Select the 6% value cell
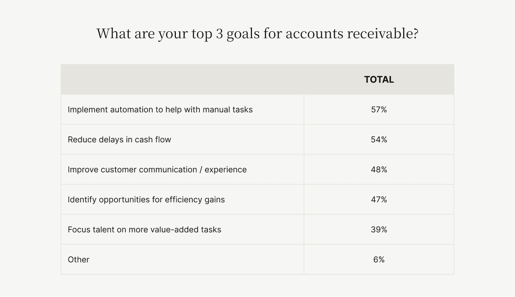Image resolution: width=515 pixels, height=297 pixels. [379, 260]
